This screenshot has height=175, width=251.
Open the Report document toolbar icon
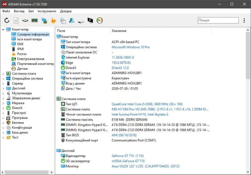point(16,20)
